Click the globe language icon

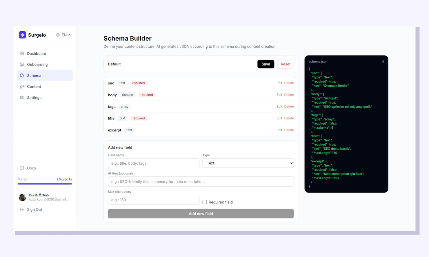click(x=58, y=35)
